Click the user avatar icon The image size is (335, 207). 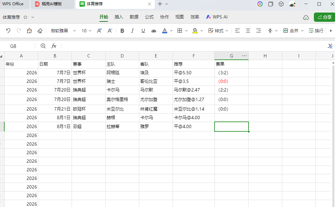click(292, 4)
